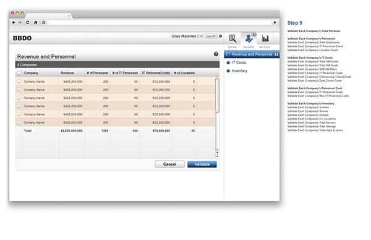Click the Validate button
The height and width of the screenshot is (240, 371).
[x=202, y=165]
